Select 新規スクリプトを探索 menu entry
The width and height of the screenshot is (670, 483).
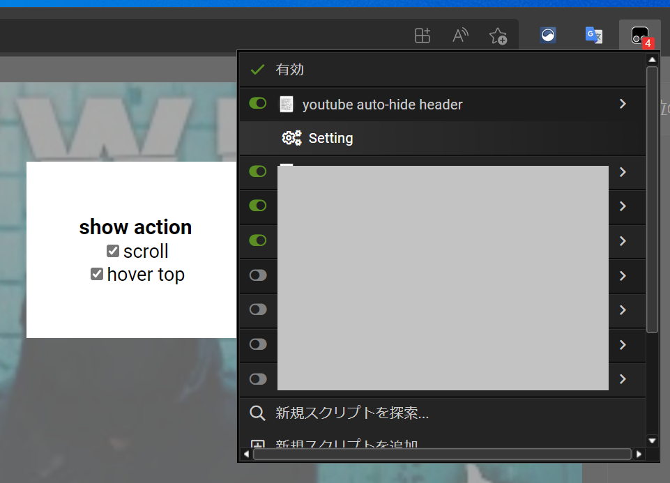353,413
